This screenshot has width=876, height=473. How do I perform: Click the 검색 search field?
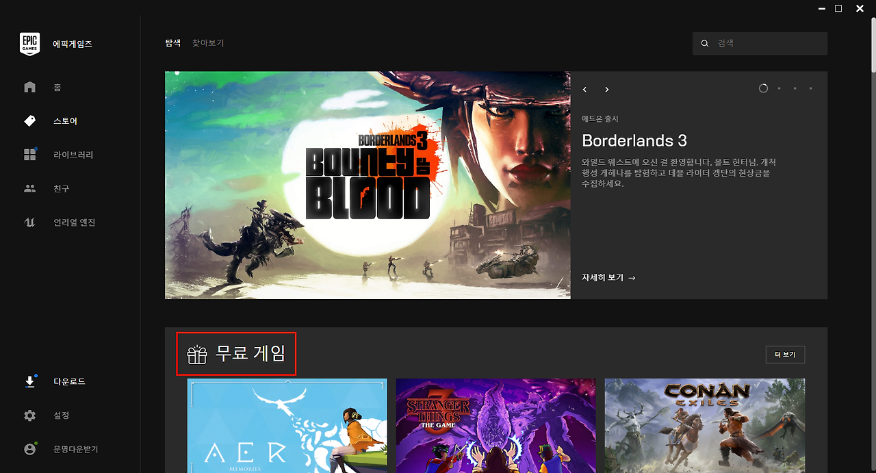point(760,43)
